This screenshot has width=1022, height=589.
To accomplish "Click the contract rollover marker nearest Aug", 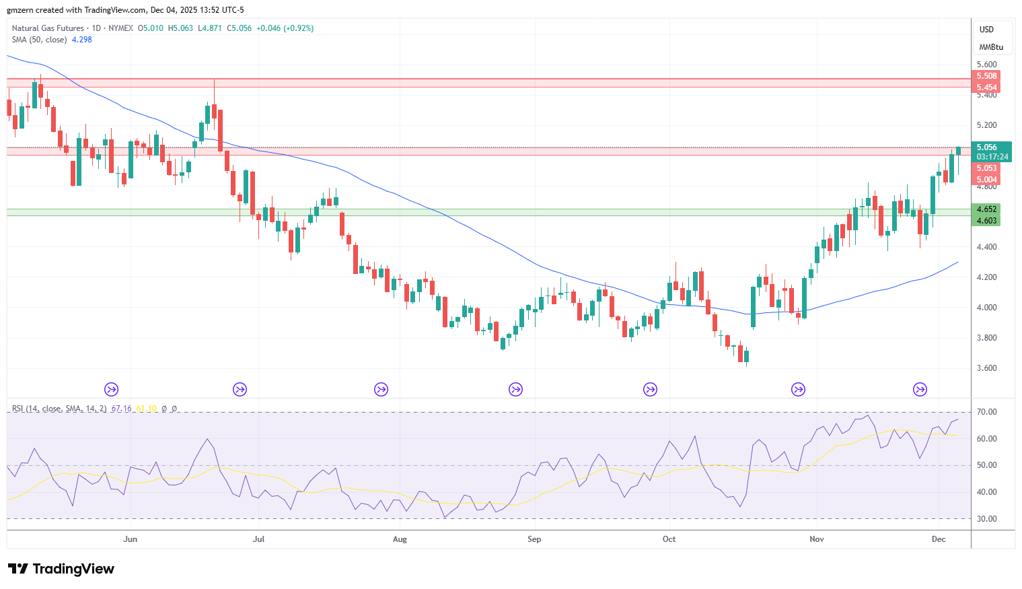I will point(381,389).
